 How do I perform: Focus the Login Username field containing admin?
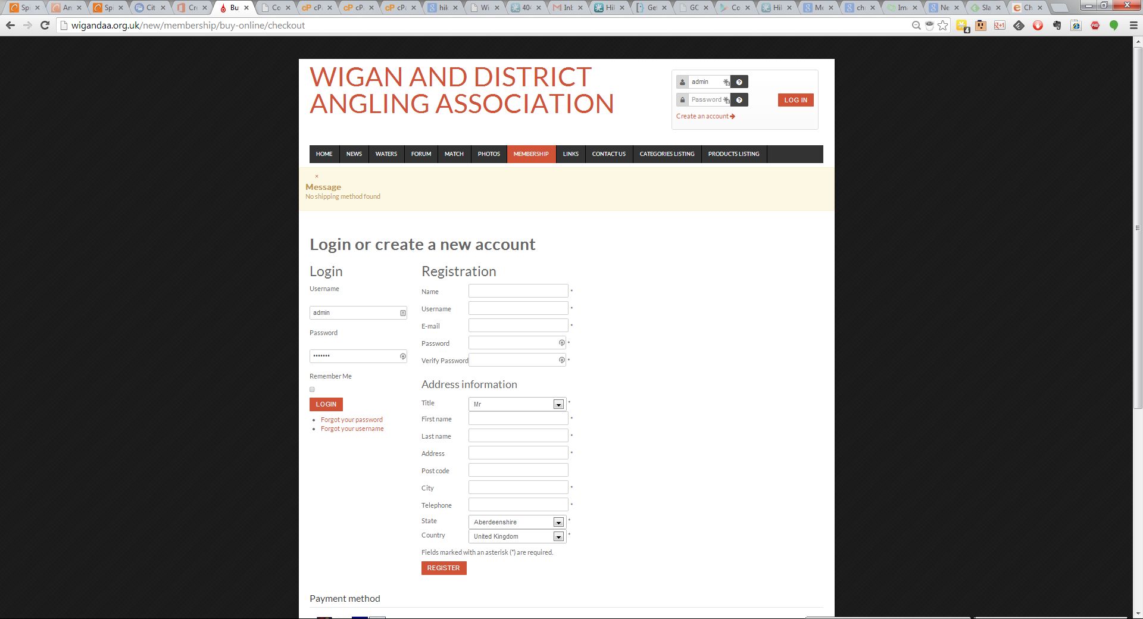[x=358, y=313]
